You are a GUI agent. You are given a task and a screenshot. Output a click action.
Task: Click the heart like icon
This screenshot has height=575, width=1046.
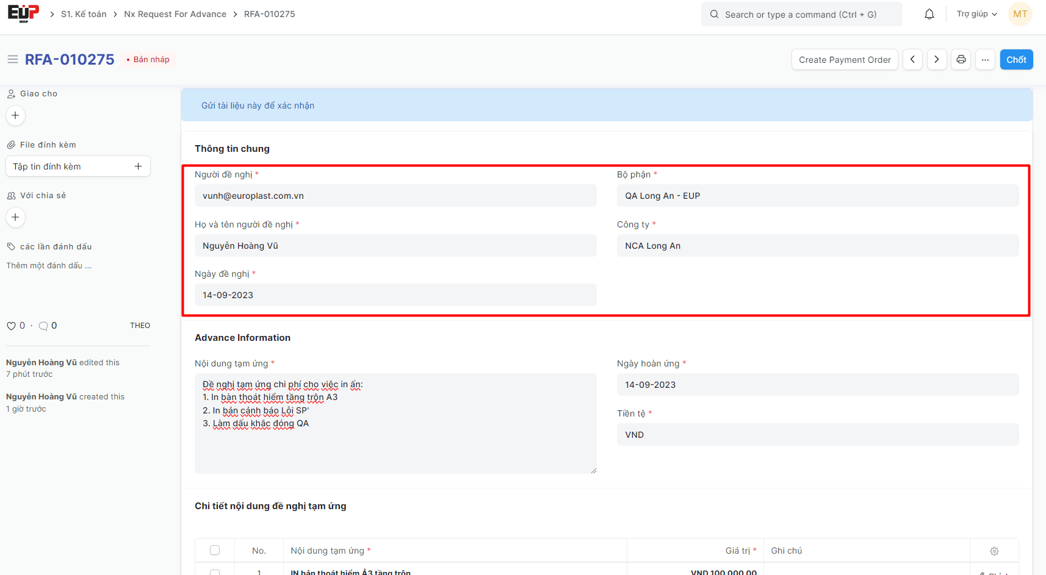[11, 326]
